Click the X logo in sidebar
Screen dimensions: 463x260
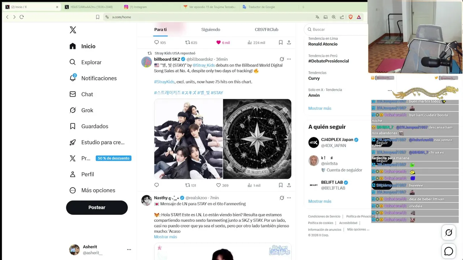point(73,30)
